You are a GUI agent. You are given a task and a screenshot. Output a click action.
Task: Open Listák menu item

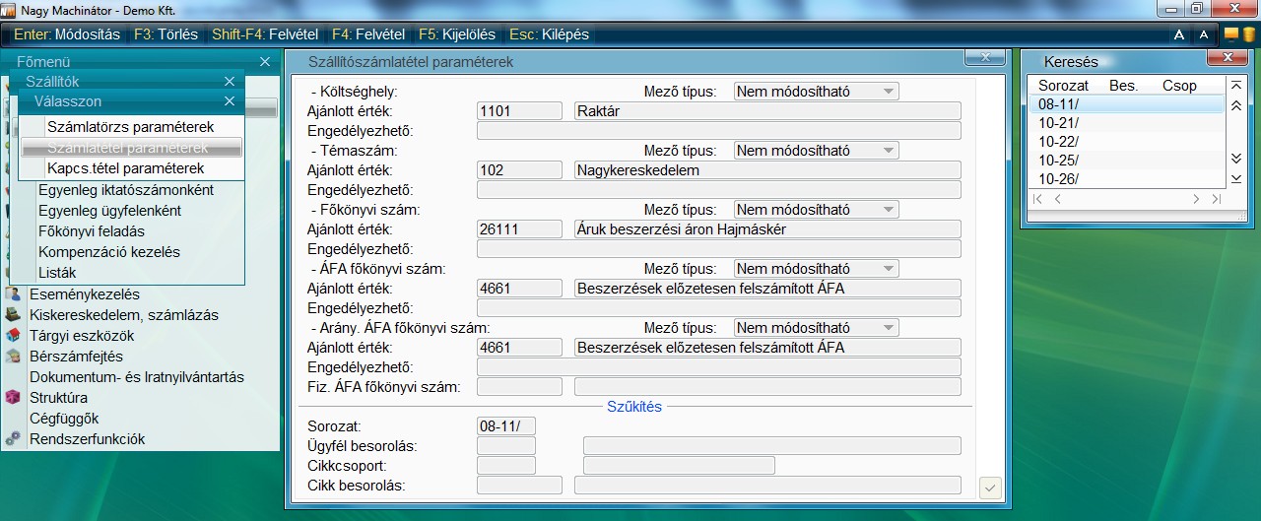57,273
